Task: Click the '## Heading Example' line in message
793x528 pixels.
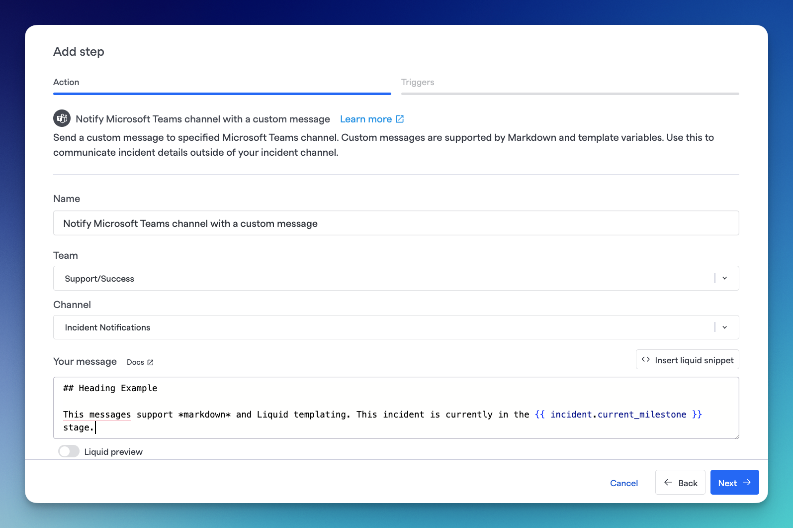Action: click(110, 388)
